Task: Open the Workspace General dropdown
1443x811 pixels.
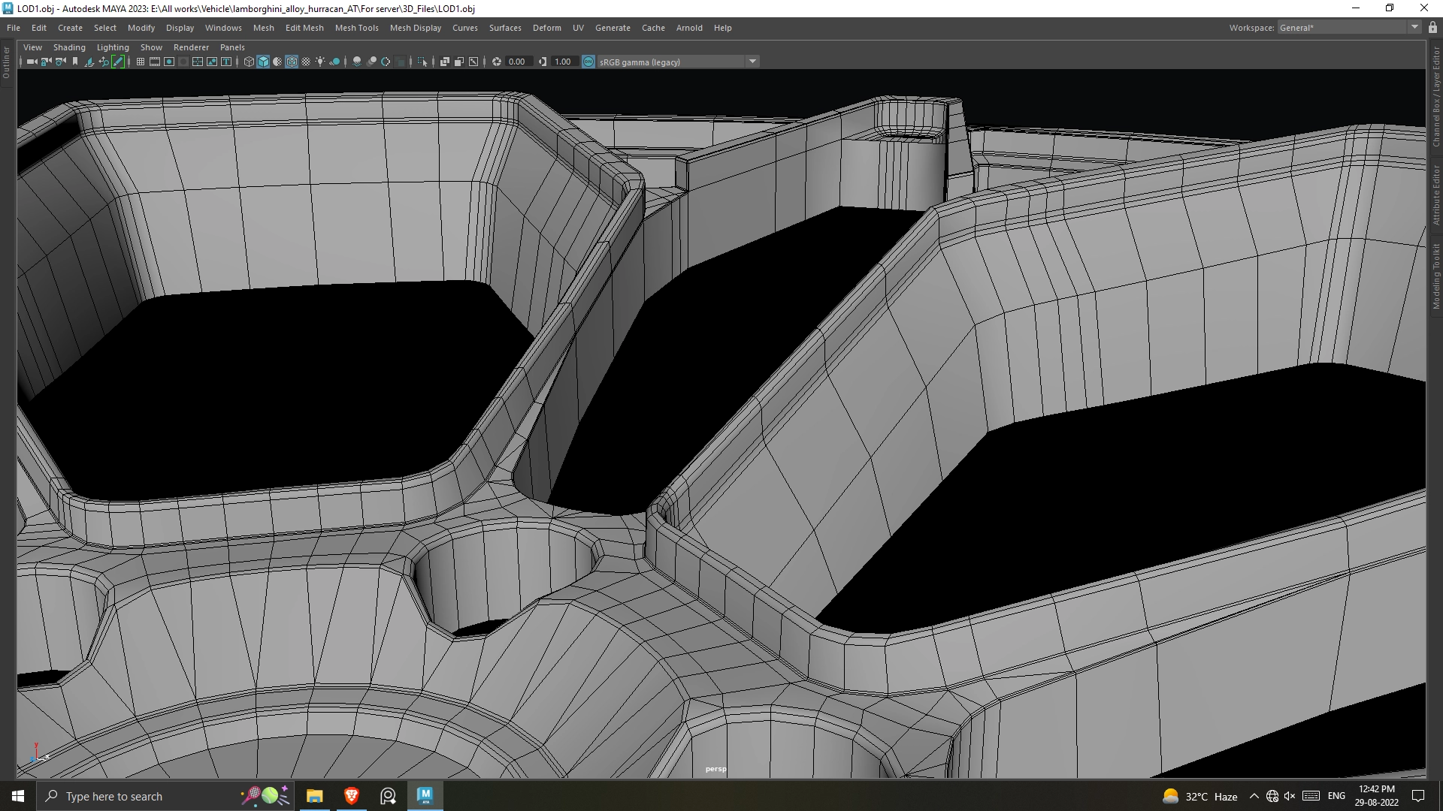Action: 1414,28
